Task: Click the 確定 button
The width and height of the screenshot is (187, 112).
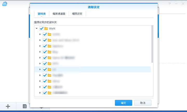Action: (x=123, y=103)
